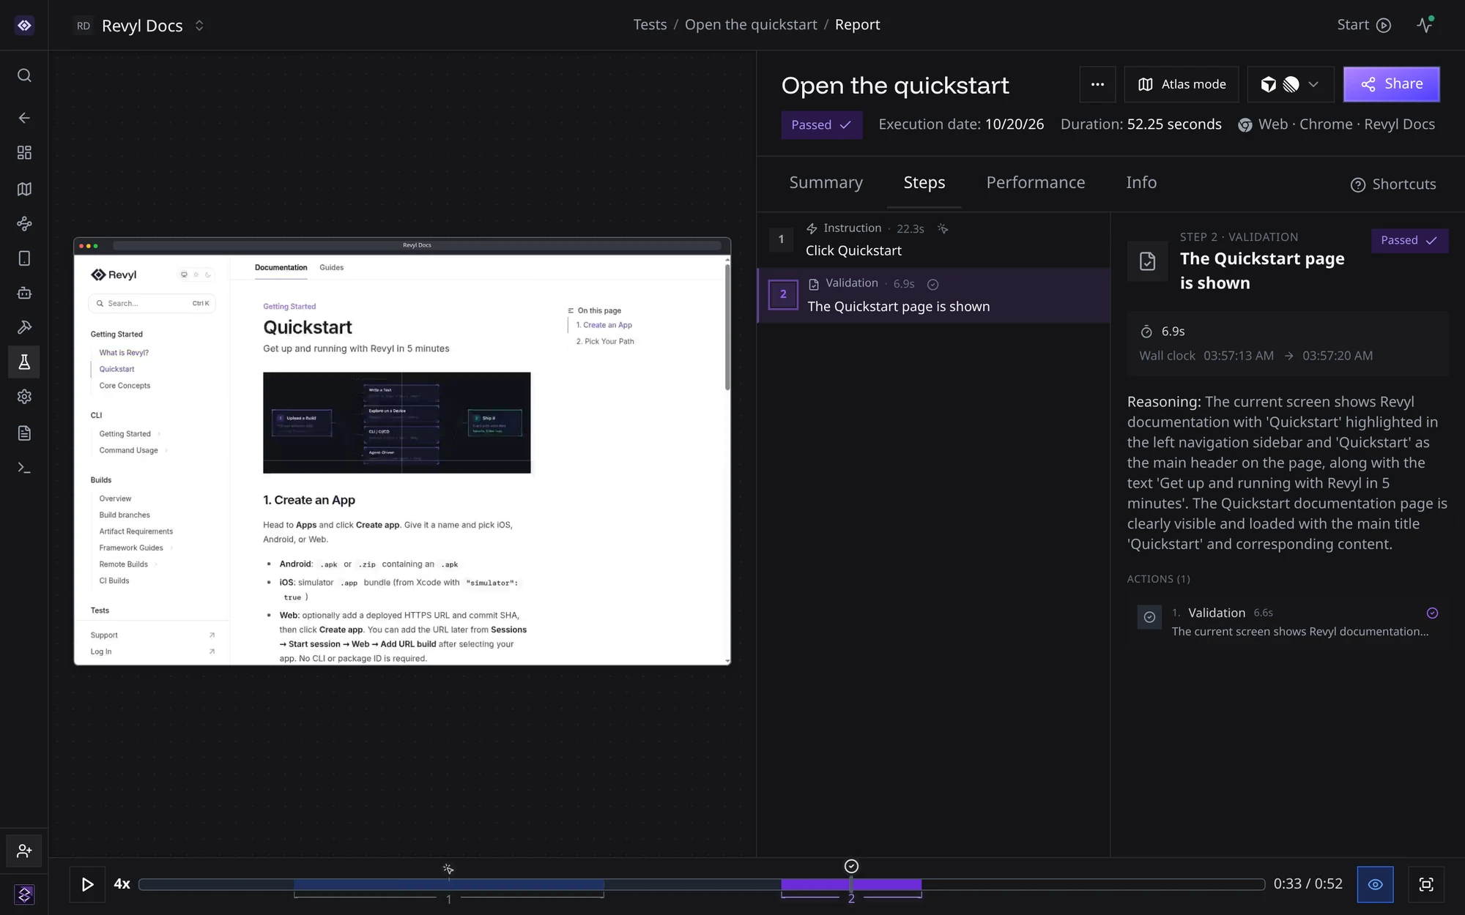1465x915 pixels.
Task: Jump to step 1 timeline segment
Action: click(448, 884)
